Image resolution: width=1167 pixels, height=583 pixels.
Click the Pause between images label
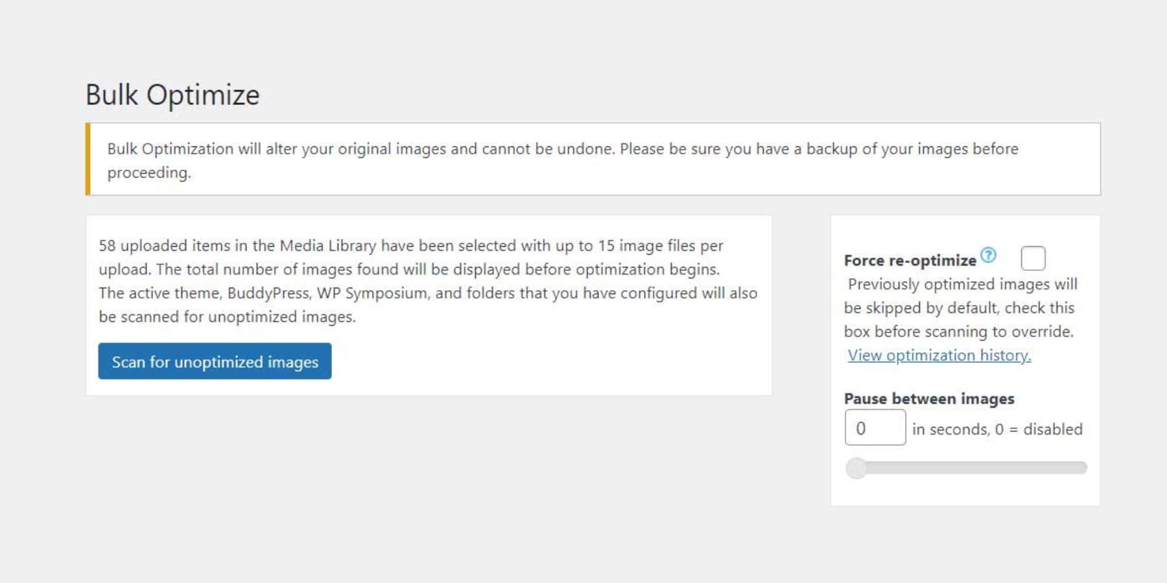929,399
